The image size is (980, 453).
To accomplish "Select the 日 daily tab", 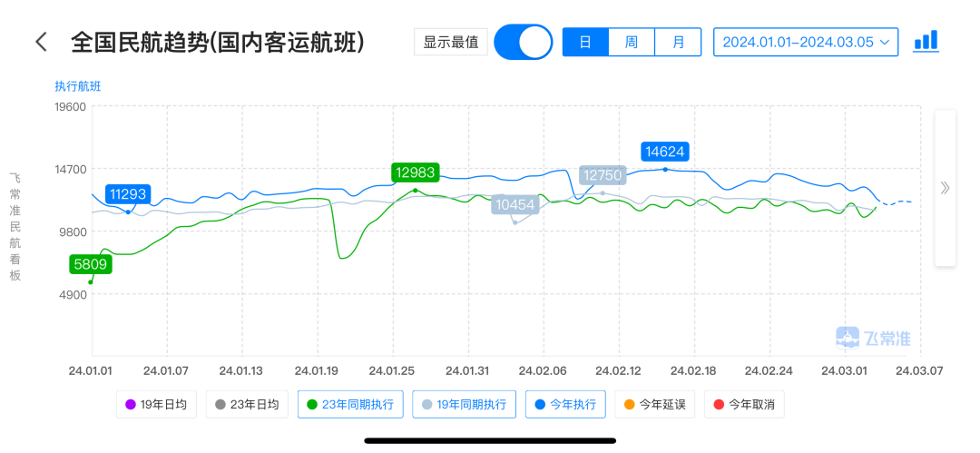I will [585, 42].
